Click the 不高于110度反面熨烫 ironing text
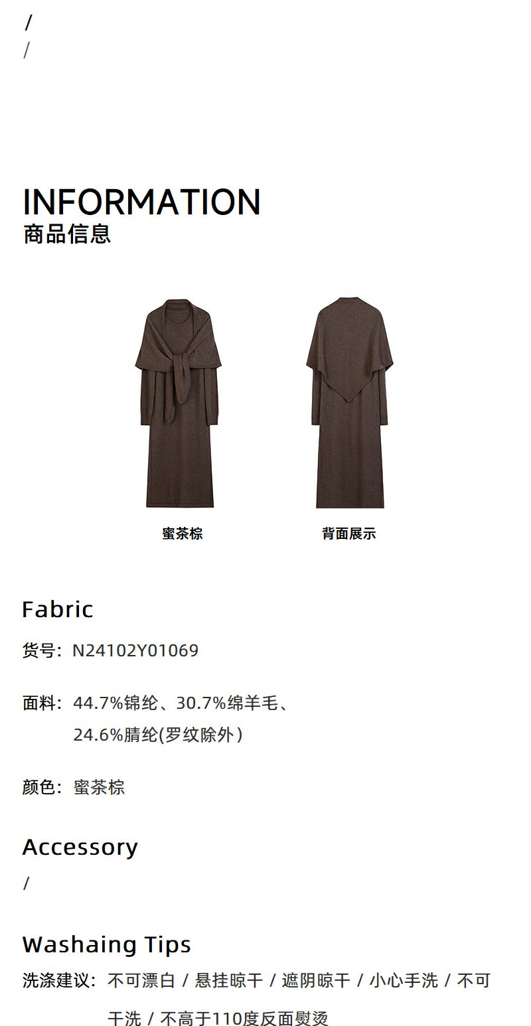Image resolution: width=531 pixels, height=1026 pixels. point(245,1019)
